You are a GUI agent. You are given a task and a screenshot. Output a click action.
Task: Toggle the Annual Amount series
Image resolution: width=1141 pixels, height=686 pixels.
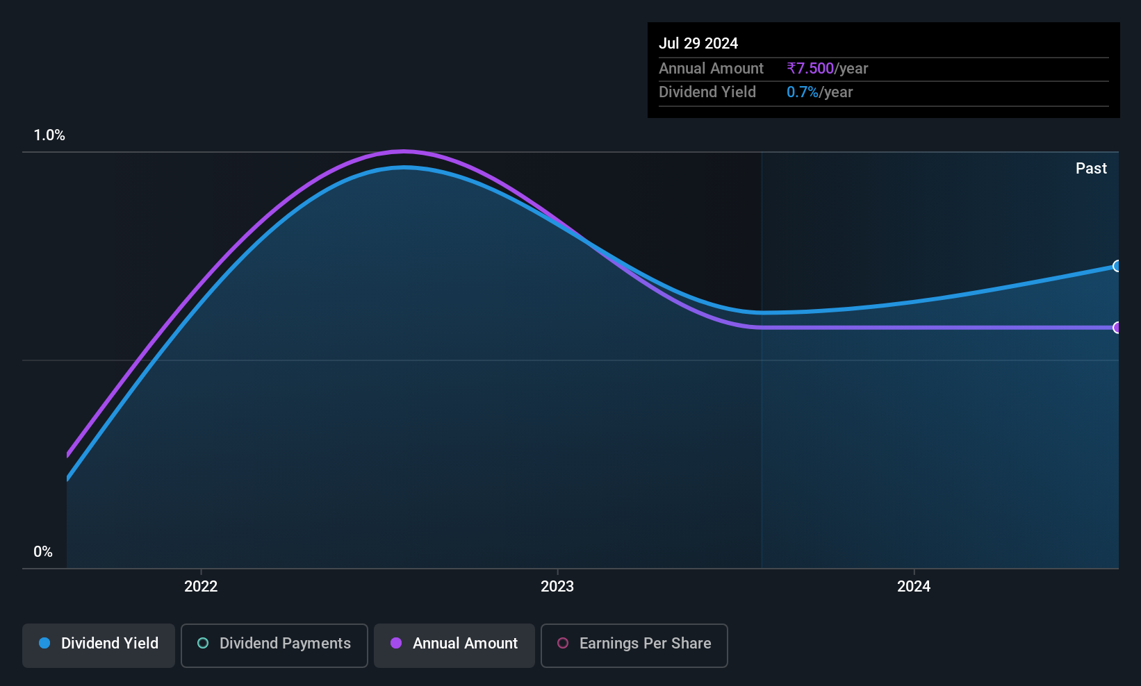[x=454, y=645]
